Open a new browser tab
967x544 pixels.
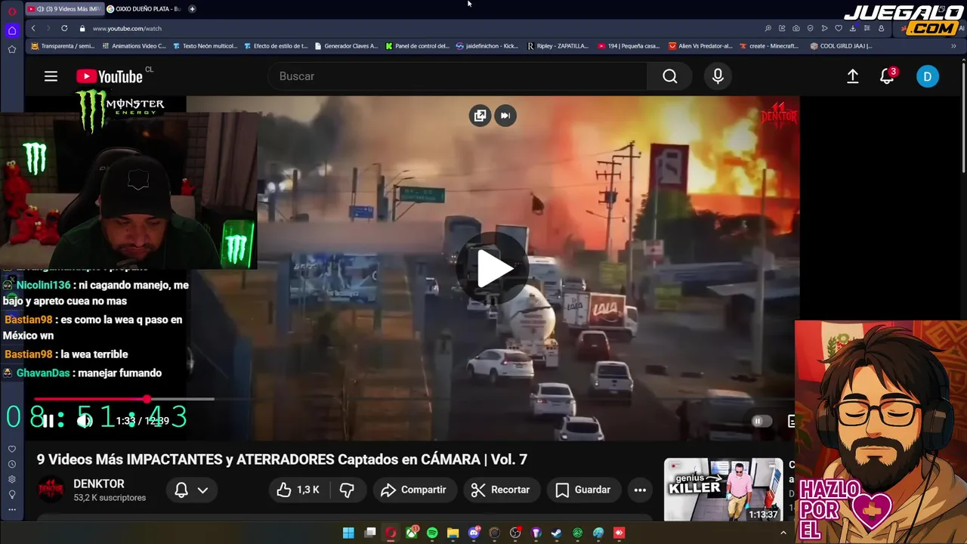(x=192, y=9)
